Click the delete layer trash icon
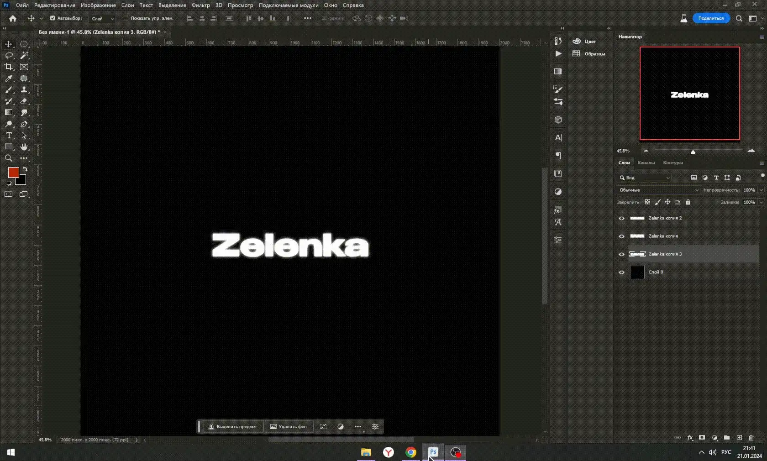The height and width of the screenshot is (461, 767). click(751, 438)
